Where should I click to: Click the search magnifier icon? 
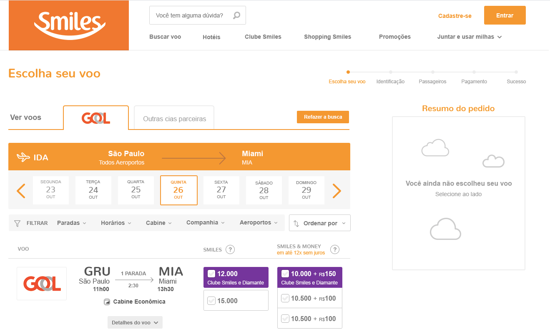(x=236, y=15)
